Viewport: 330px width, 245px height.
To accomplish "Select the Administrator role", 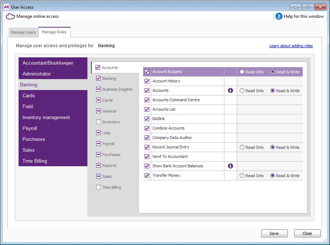I will pos(53,74).
